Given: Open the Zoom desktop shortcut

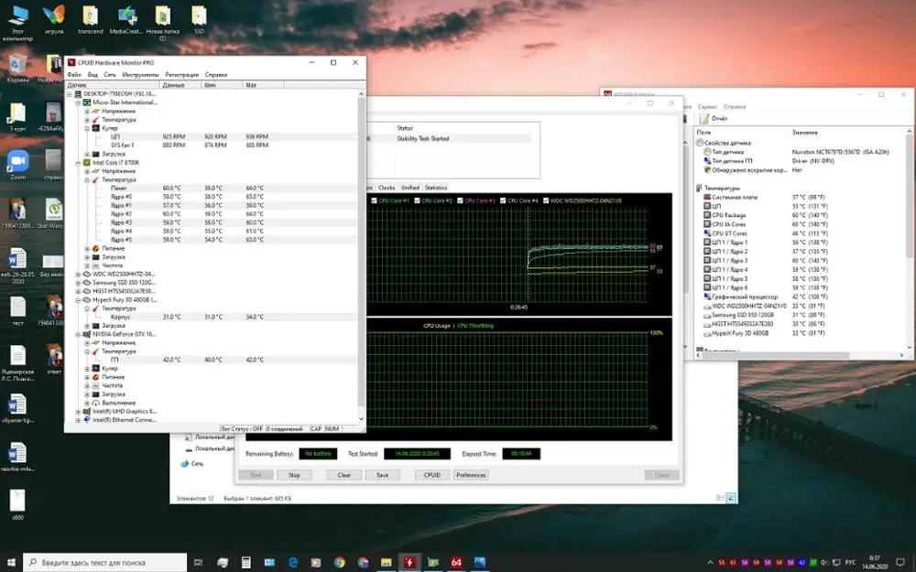Looking at the screenshot, I should [x=17, y=160].
